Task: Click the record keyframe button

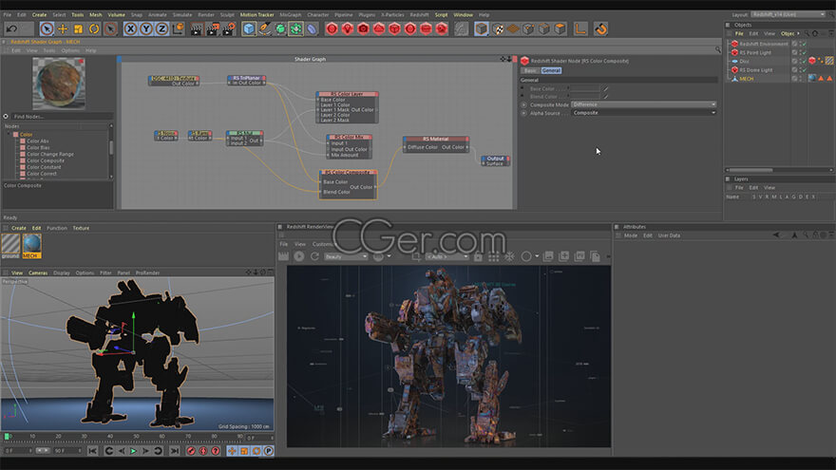Action: [x=191, y=451]
